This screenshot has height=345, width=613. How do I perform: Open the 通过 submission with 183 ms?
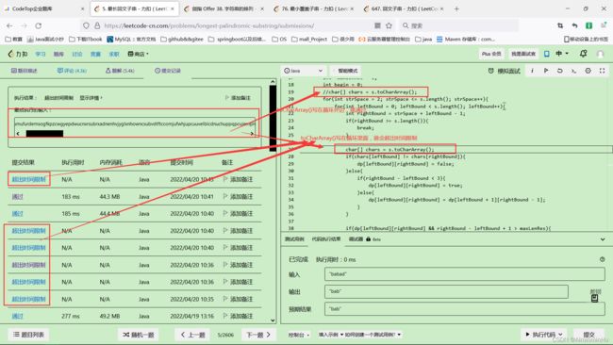pyautogui.click(x=17, y=196)
